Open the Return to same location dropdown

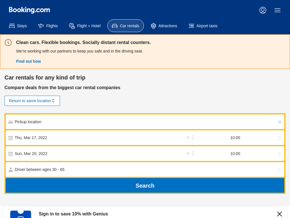(32, 101)
